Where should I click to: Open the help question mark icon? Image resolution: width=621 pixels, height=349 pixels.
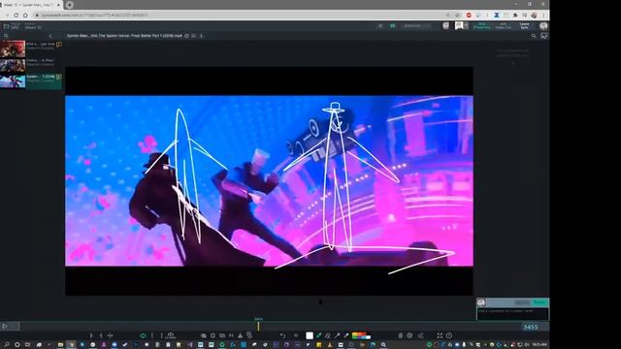point(449,335)
